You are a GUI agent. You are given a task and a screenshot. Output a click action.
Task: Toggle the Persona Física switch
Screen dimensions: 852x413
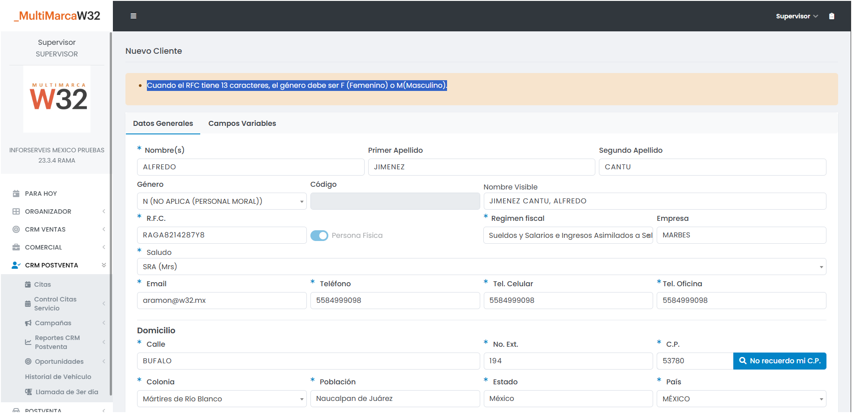pyautogui.click(x=319, y=236)
